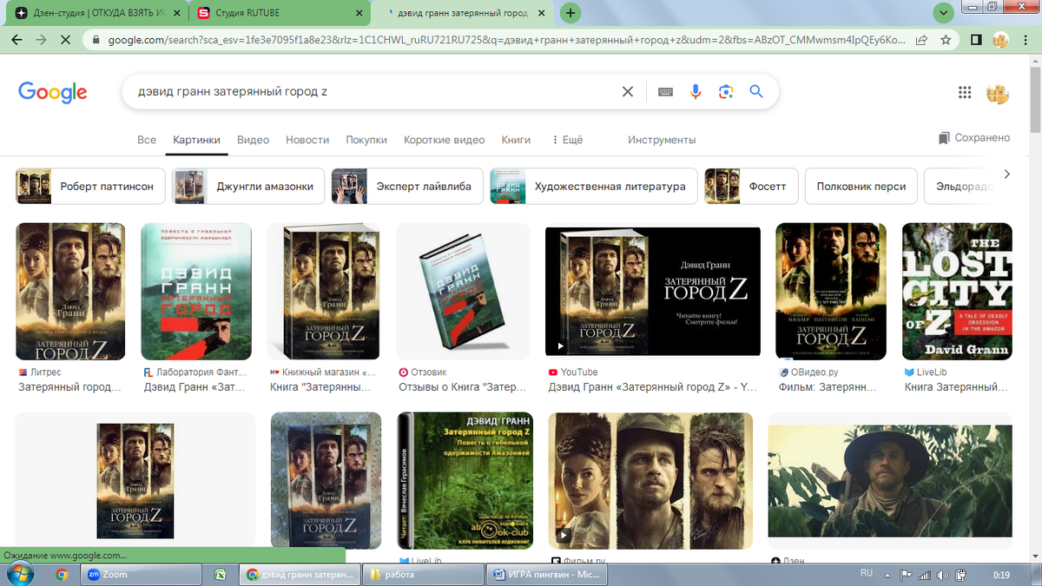Open the Отзывы о Книга result link
This screenshot has width=1042, height=586.
tap(464, 387)
